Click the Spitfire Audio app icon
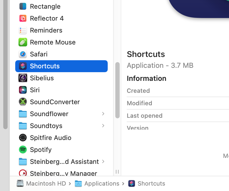The height and width of the screenshot is (191, 229). 23,138
